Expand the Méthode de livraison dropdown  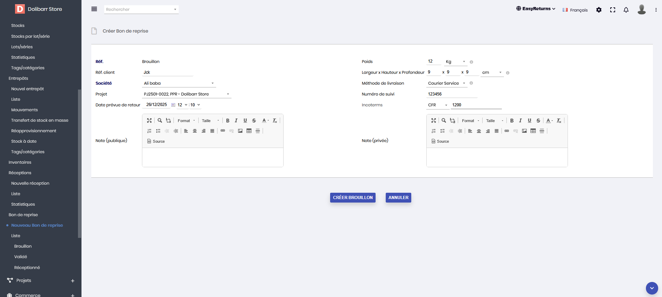pos(447,83)
